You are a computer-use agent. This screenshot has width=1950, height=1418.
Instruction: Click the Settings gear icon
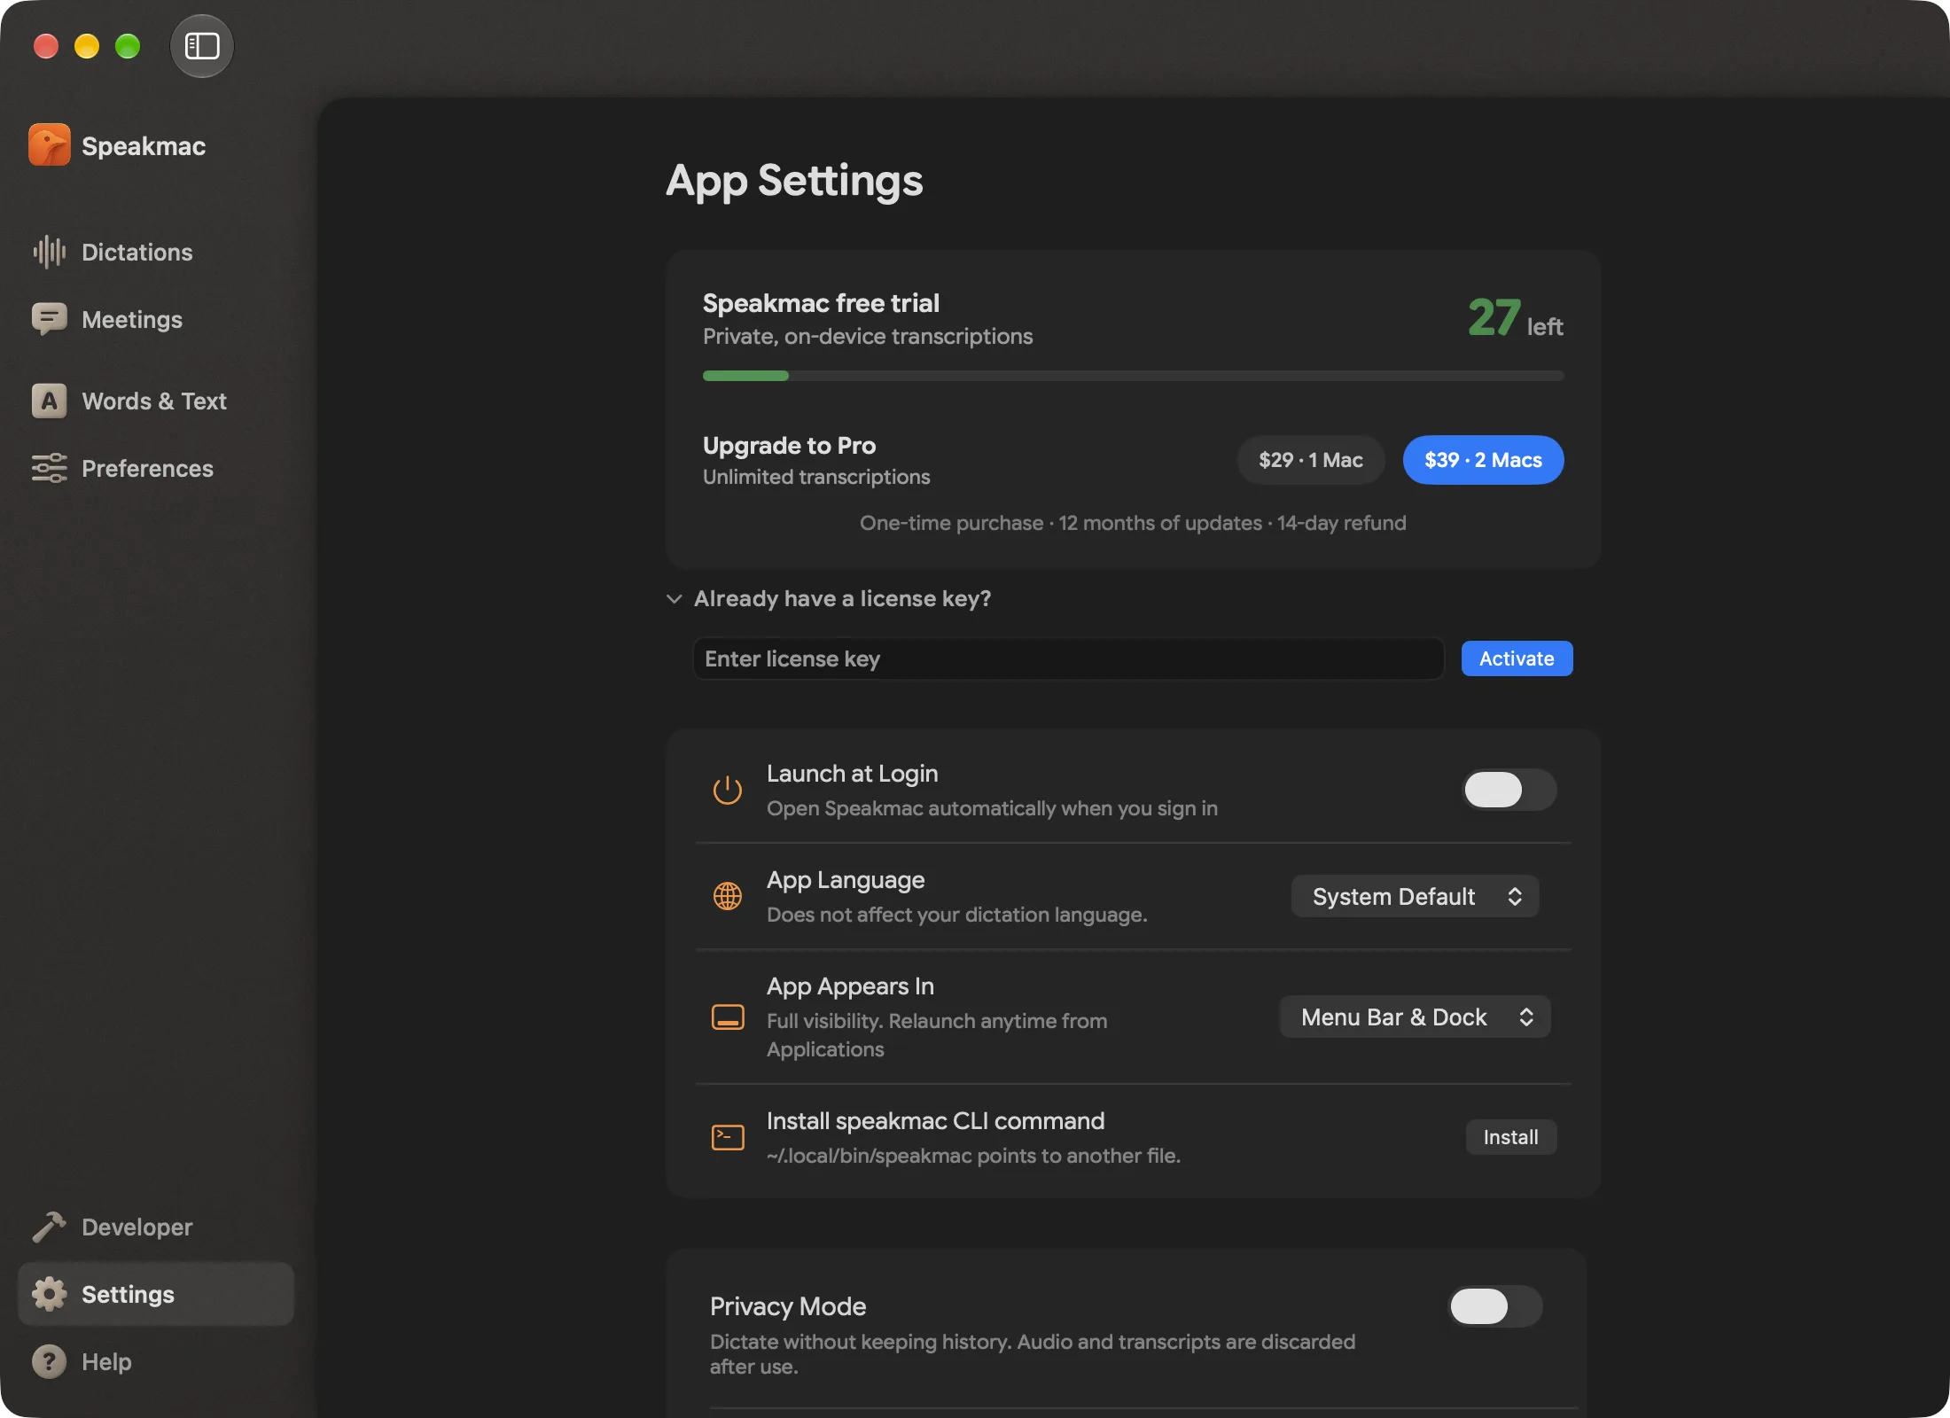[50, 1294]
